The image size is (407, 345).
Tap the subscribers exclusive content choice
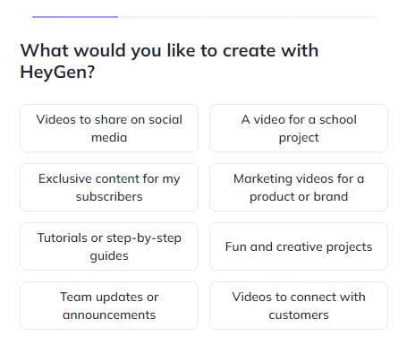pyautogui.click(x=109, y=187)
